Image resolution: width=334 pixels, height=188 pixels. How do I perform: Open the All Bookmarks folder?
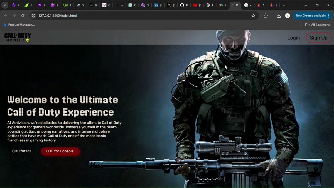click(x=318, y=25)
